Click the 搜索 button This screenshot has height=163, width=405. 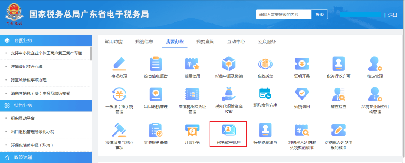tap(319, 15)
